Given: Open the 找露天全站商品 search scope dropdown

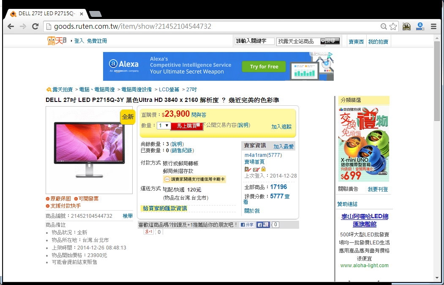Looking at the screenshot, I should [x=301, y=41].
